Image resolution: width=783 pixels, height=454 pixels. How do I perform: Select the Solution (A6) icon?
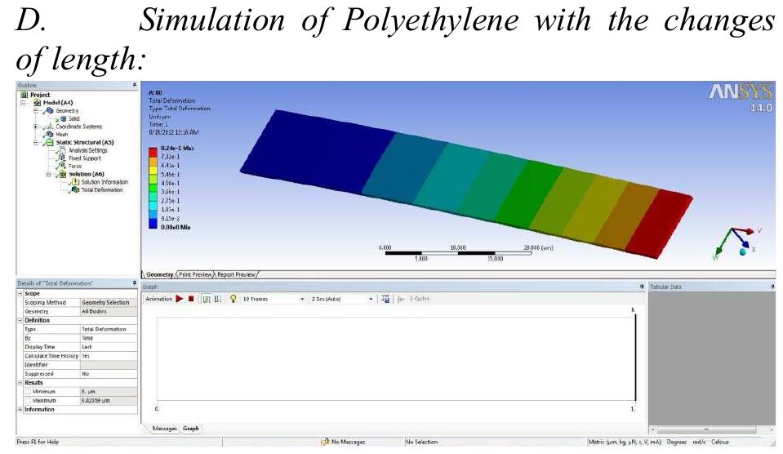[62, 174]
